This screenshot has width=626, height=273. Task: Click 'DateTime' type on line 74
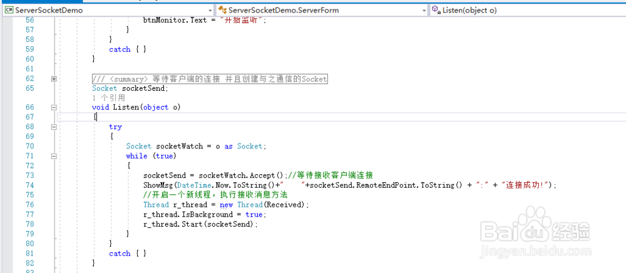tap(193, 185)
